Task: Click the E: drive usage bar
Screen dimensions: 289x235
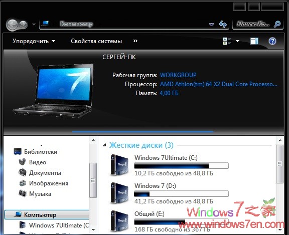Action: (x=181, y=222)
